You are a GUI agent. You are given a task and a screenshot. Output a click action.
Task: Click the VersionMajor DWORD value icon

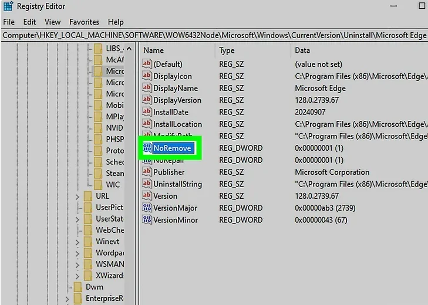click(147, 208)
